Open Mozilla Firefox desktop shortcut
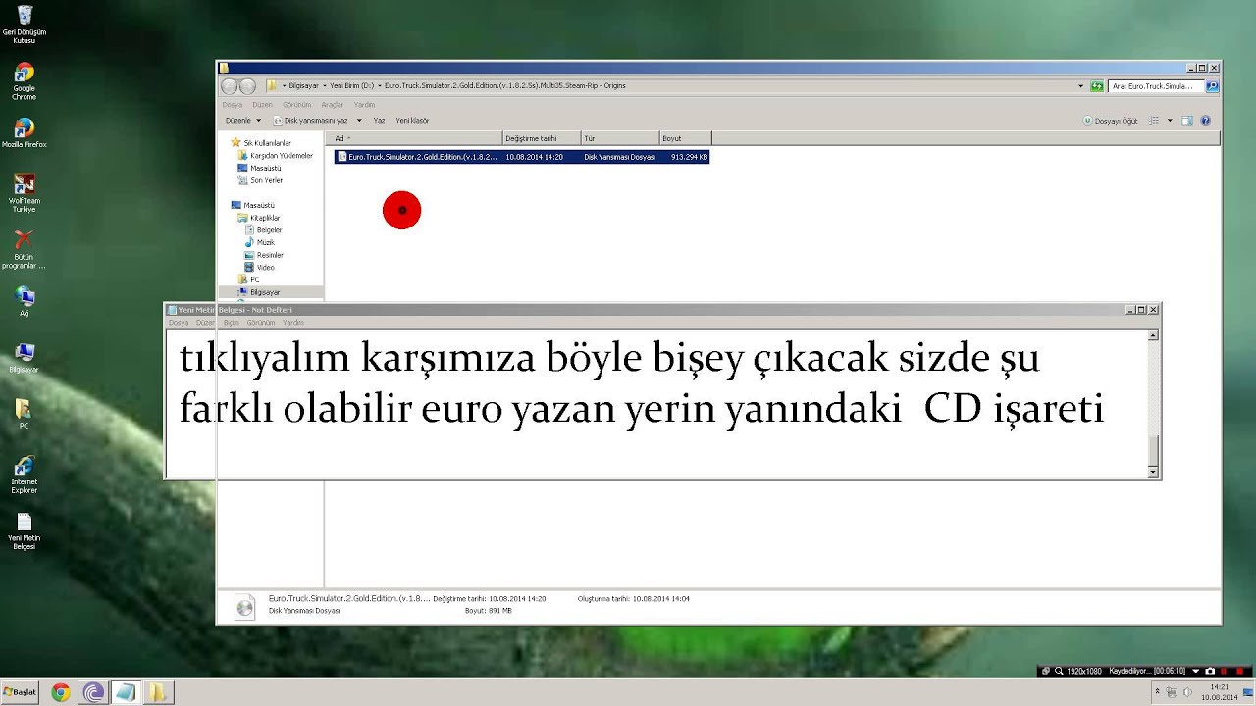Image resolution: width=1256 pixels, height=706 pixels. (x=25, y=132)
